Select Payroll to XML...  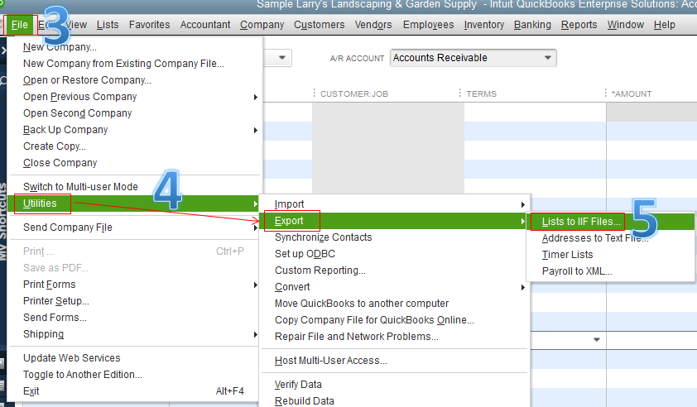577,271
